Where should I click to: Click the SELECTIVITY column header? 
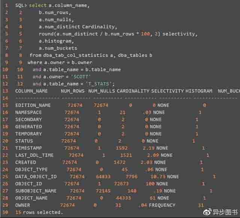click(x=168, y=91)
